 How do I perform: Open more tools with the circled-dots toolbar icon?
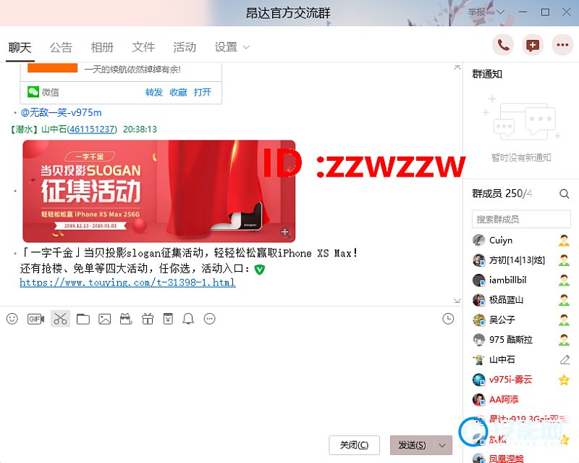click(209, 319)
